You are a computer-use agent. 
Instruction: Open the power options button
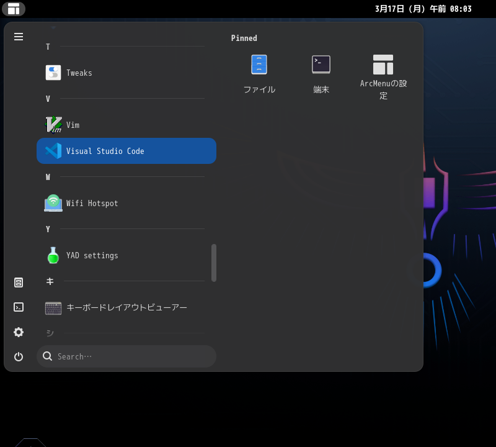tap(19, 356)
